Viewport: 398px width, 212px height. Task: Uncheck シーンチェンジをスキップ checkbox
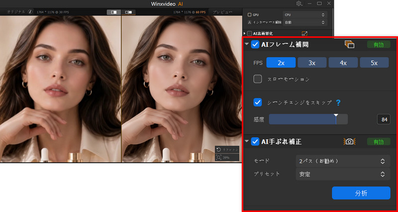(x=258, y=103)
